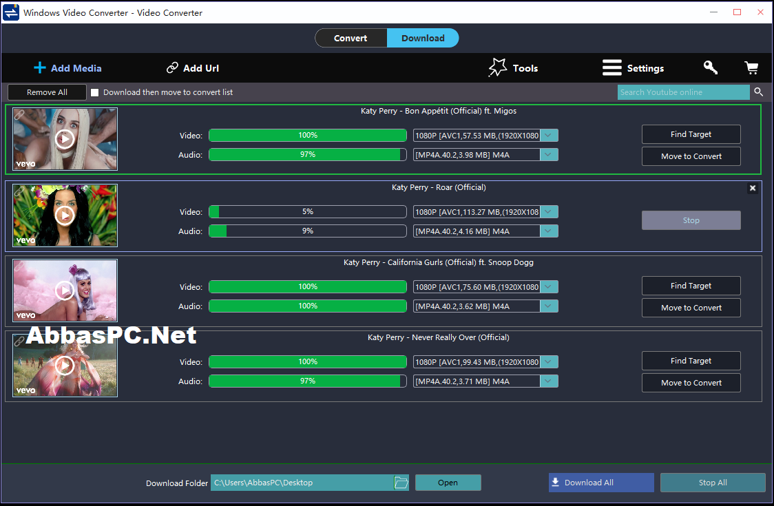Open the shopping cart icon
Screen dimensions: 774x506
point(751,67)
